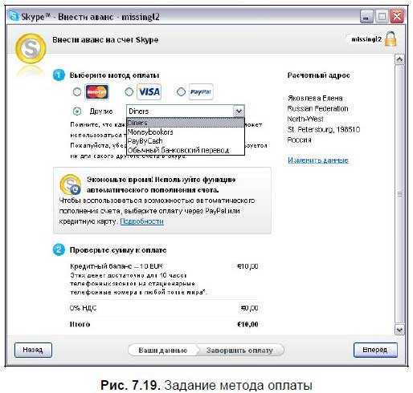Screen dimensions: 413x393
Task: Collapse the payment method dropdown arrow
Action: point(239,111)
